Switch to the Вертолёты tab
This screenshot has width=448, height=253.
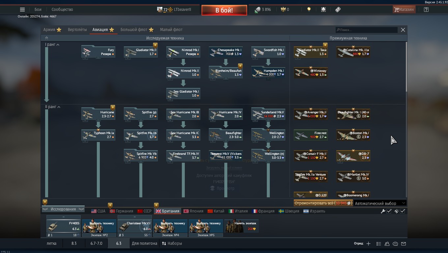click(77, 30)
